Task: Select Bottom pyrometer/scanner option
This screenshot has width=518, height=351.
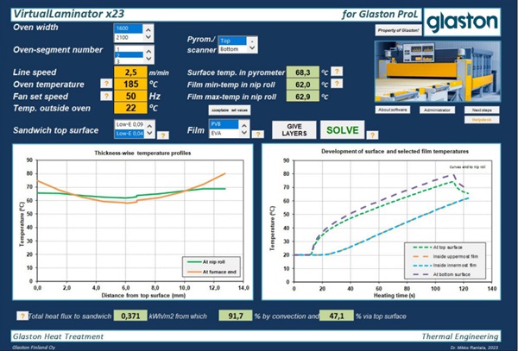Action: 232,49
